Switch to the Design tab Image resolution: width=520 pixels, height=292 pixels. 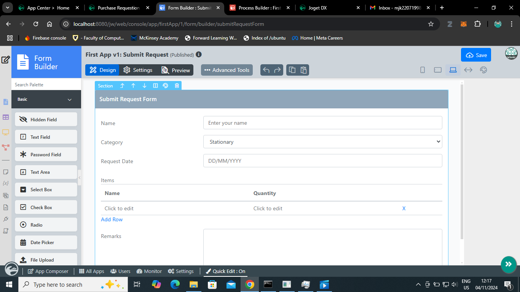pos(102,70)
